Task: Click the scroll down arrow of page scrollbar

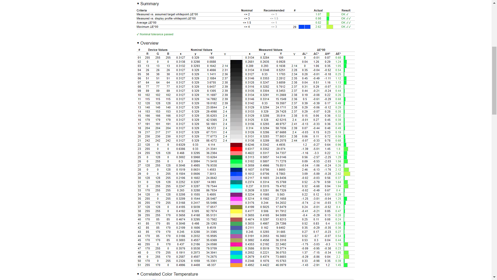Action: (x=494, y=278)
